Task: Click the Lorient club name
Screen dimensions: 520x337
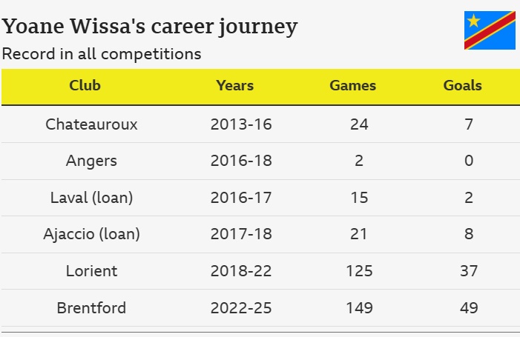Action: tap(91, 271)
